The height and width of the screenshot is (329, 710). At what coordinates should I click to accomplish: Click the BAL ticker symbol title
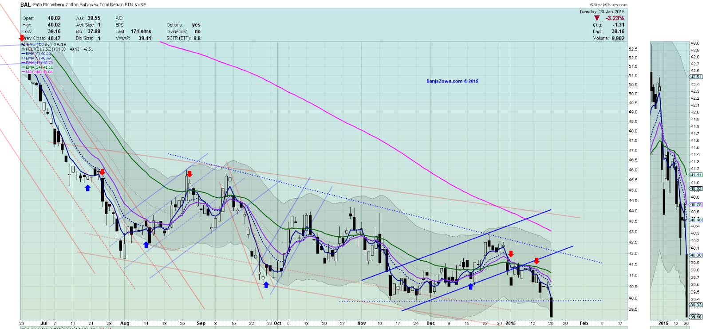26,5
